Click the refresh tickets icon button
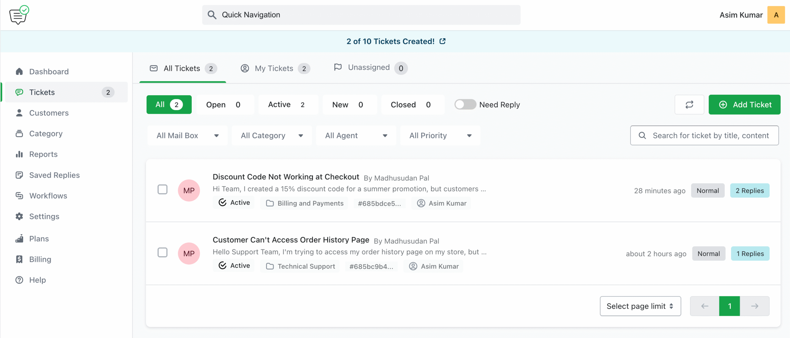Image resolution: width=790 pixels, height=338 pixels. tap(689, 105)
